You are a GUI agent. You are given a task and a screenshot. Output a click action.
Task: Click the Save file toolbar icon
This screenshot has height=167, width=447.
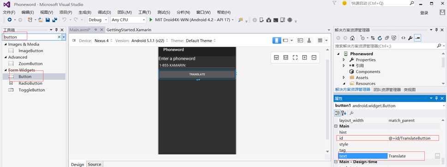pos(48,20)
